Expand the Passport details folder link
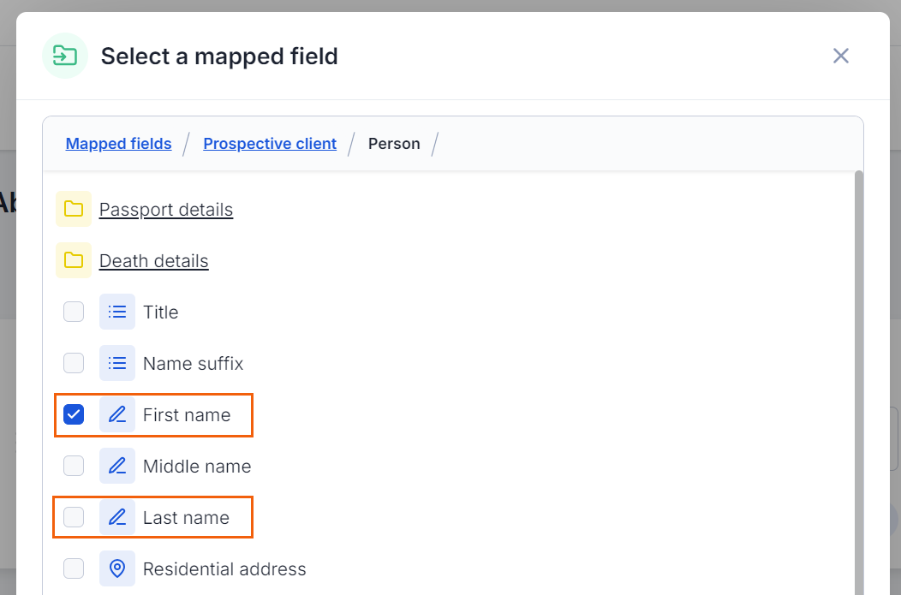901x595 pixels. pyautogui.click(x=166, y=210)
